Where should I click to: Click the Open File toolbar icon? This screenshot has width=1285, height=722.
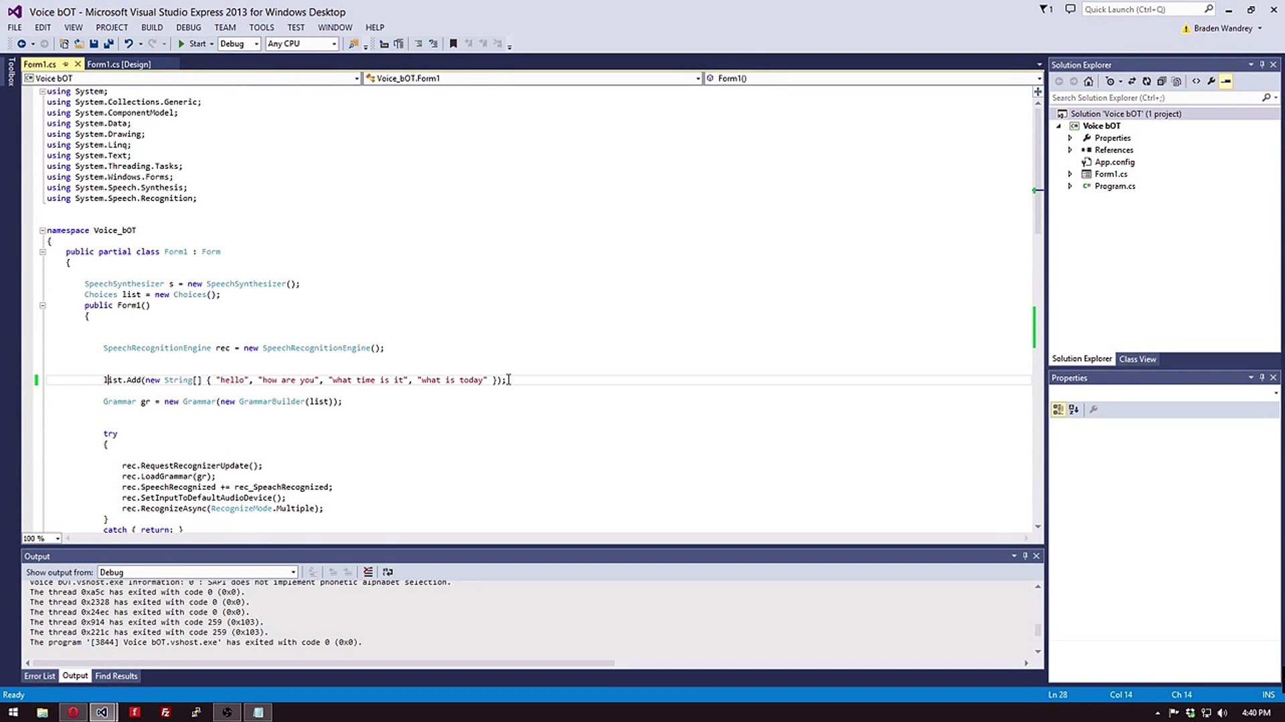coord(79,43)
